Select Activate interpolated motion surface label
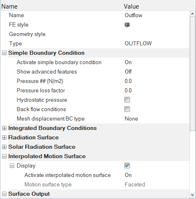This screenshot has height=199, width=196. click(68, 175)
